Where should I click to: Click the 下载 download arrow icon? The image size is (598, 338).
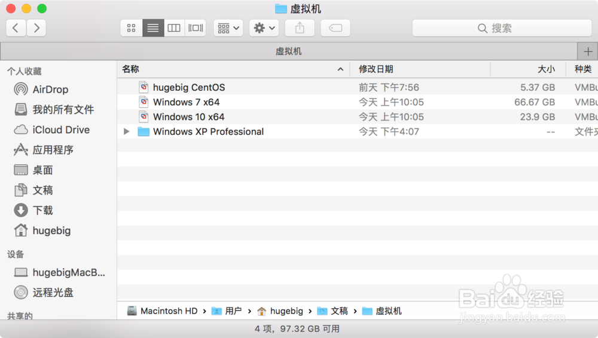coord(20,210)
